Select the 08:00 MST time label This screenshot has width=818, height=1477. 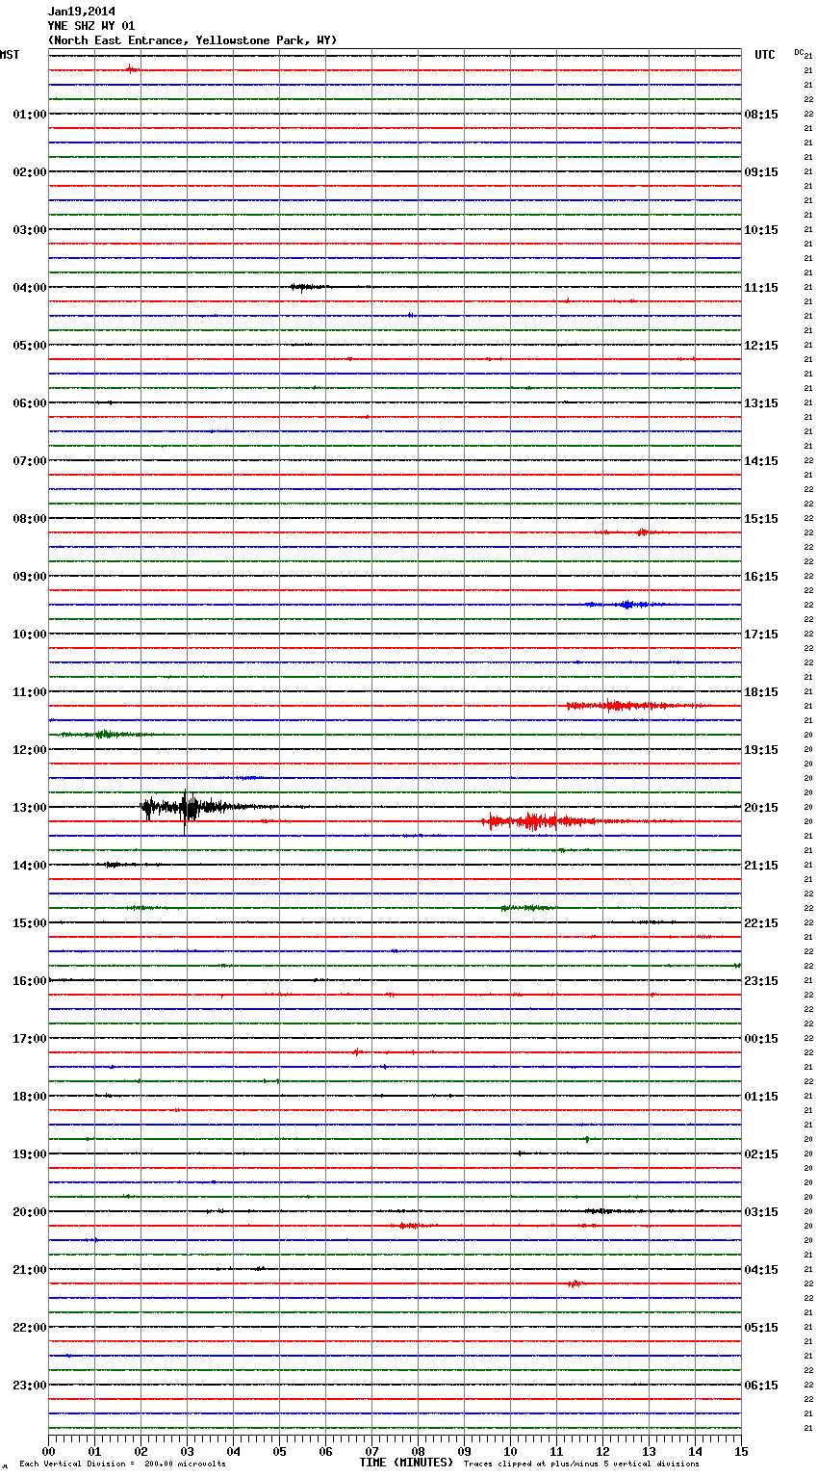[30, 519]
